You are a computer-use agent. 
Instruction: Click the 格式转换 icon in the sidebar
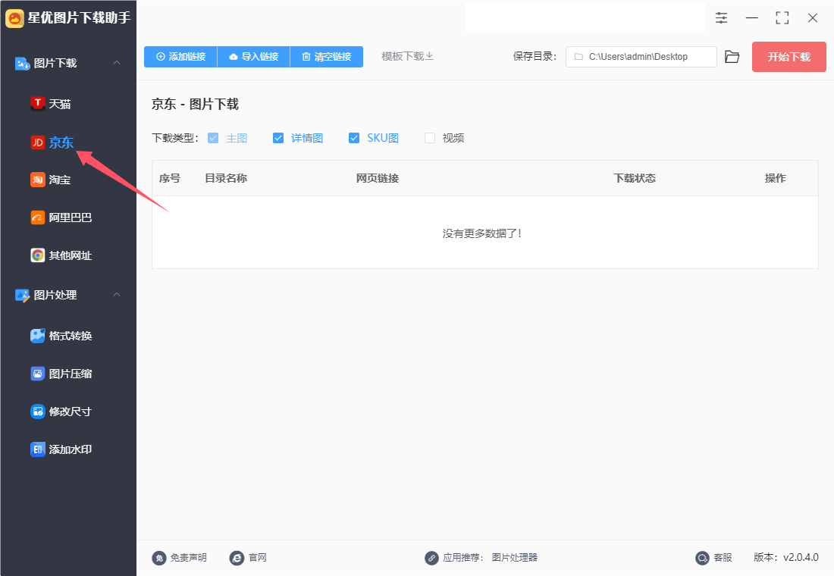(37, 336)
